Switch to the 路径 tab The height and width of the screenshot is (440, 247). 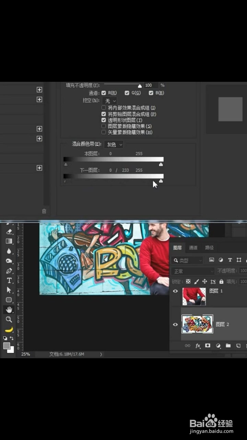point(209,247)
